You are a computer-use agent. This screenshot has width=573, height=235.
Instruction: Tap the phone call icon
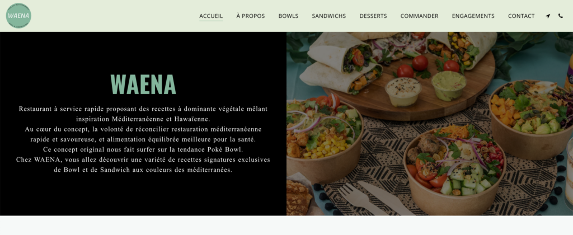[561, 16]
